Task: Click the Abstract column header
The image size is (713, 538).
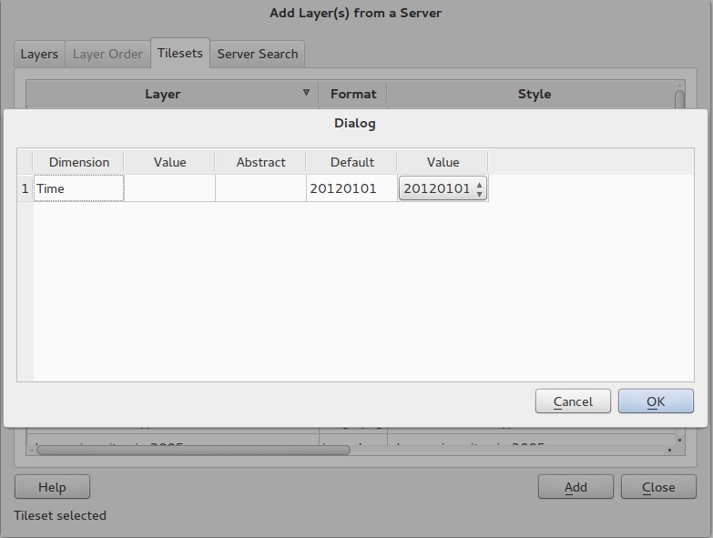Action: tap(260, 162)
